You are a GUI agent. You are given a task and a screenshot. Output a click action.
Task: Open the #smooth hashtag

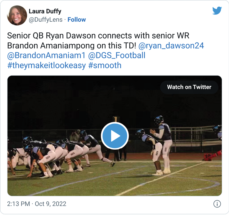click(x=105, y=65)
